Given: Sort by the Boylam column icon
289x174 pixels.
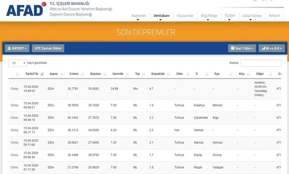Looking at the screenshot, I should coord(105,74).
